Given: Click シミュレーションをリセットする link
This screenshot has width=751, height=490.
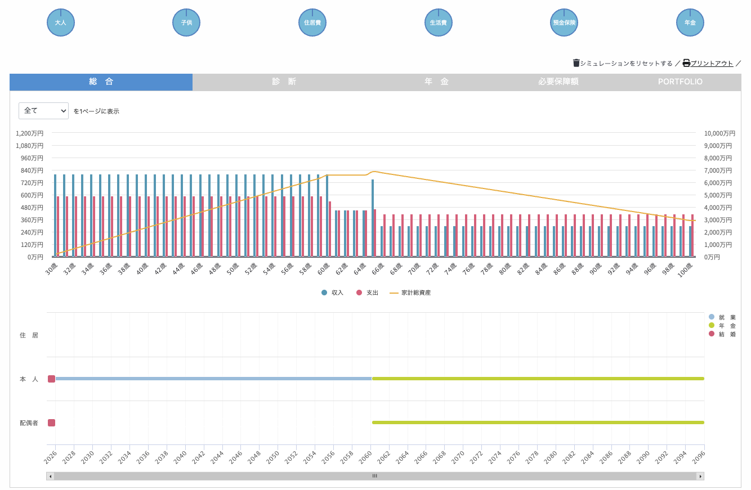Looking at the screenshot, I should [x=626, y=64].
